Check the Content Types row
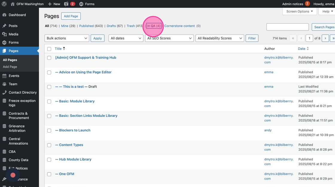Image resolution: width=335 pixels, height=187 pixels. pos(49,145)
